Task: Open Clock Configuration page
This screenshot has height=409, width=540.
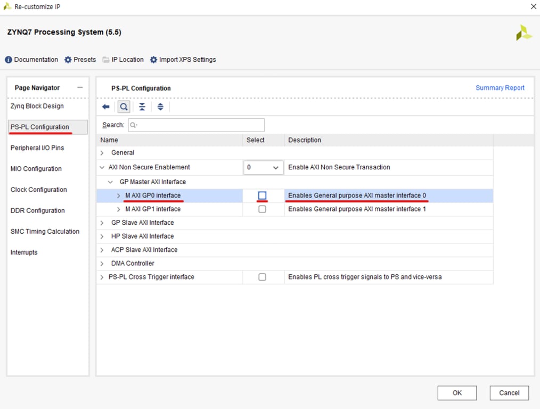Action: [38, 190]
